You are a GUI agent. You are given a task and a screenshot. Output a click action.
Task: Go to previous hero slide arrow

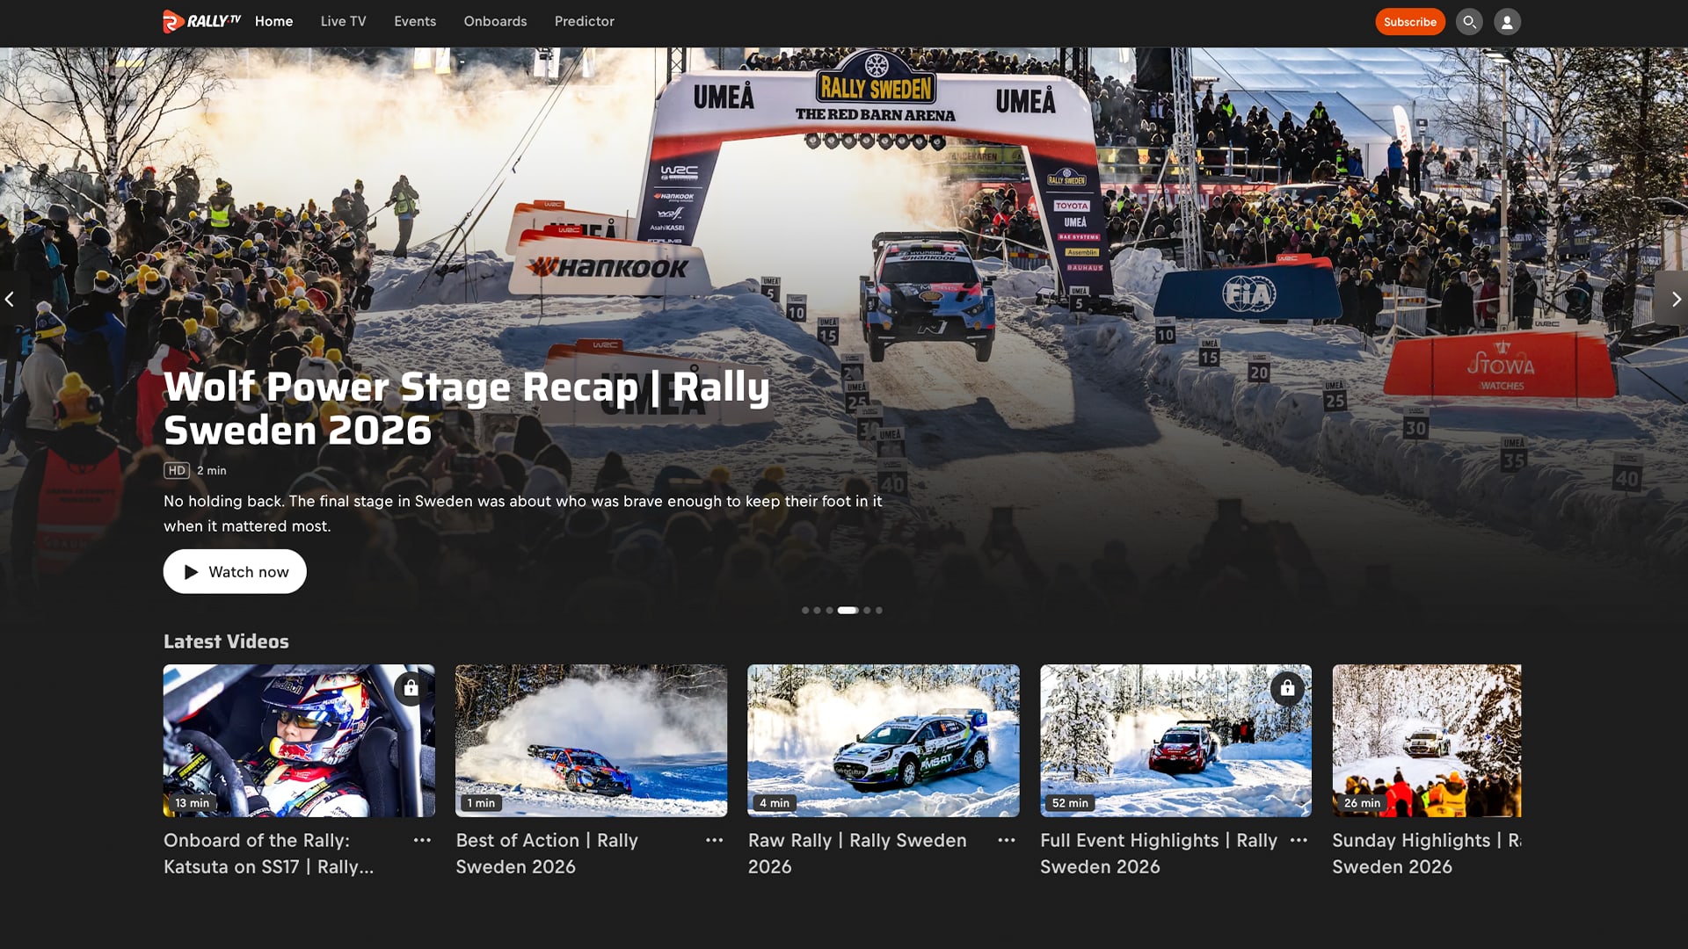[10, 300]
